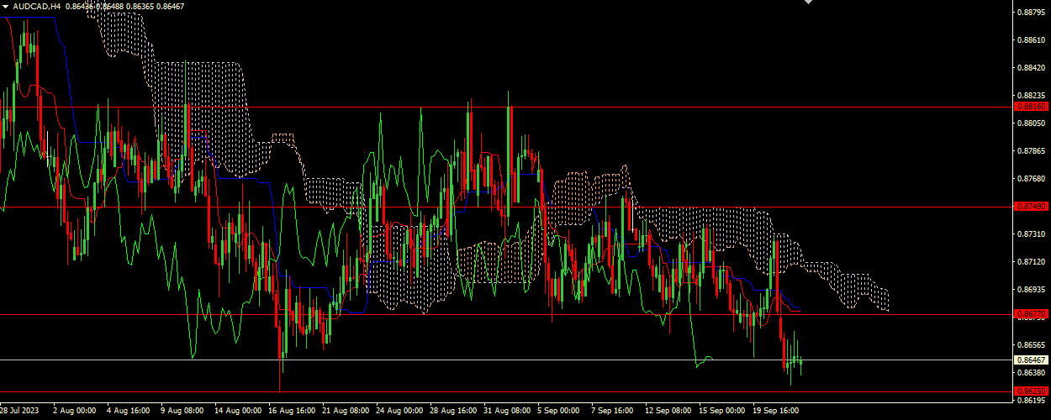Image resolution: width=1051 pixels, height=420 pixels.
Task: Click the current price label 0.86467
Action: point(1031,360)
